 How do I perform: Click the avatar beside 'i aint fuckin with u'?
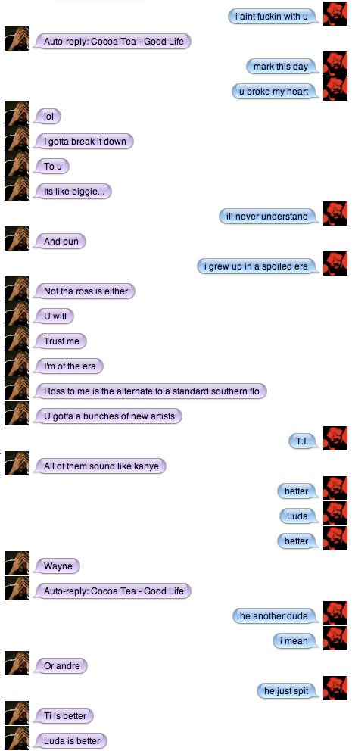click(335, 14)
